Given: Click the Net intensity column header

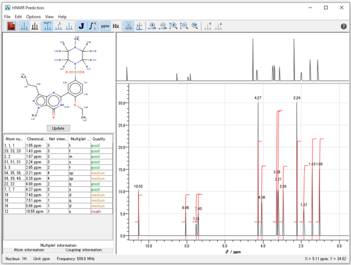Looking at the screenshot, I should 58,139.
